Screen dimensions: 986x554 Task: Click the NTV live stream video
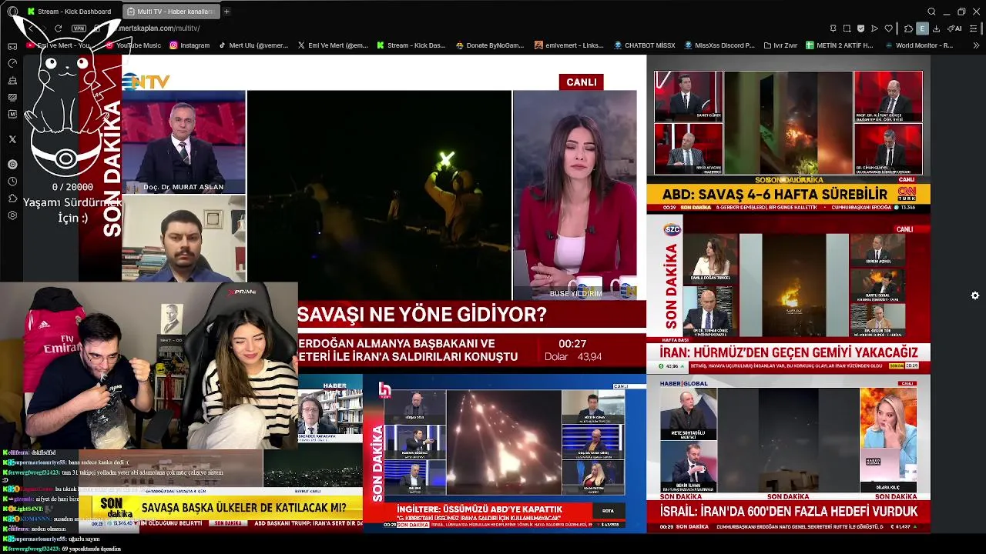click(362, 214)
